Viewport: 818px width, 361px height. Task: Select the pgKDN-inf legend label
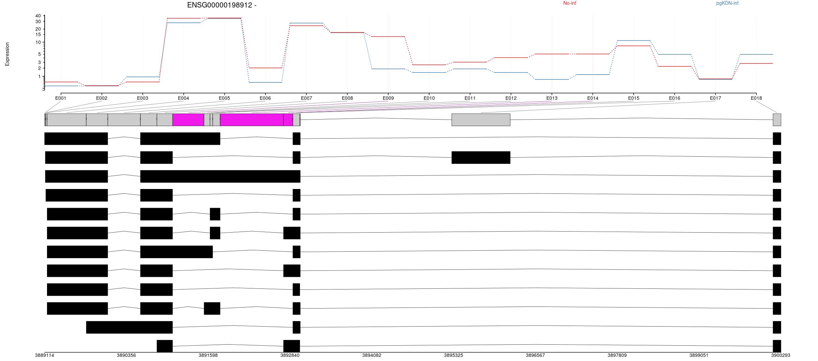pos(727,3)
